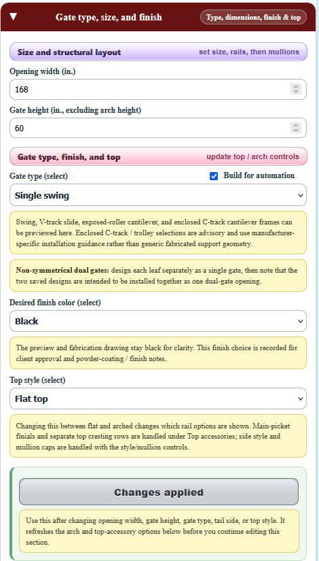Viewport: 319px width, 561px height.
Task: Click the 'Gate type, finish, and top' header bar
Action: 158,156
